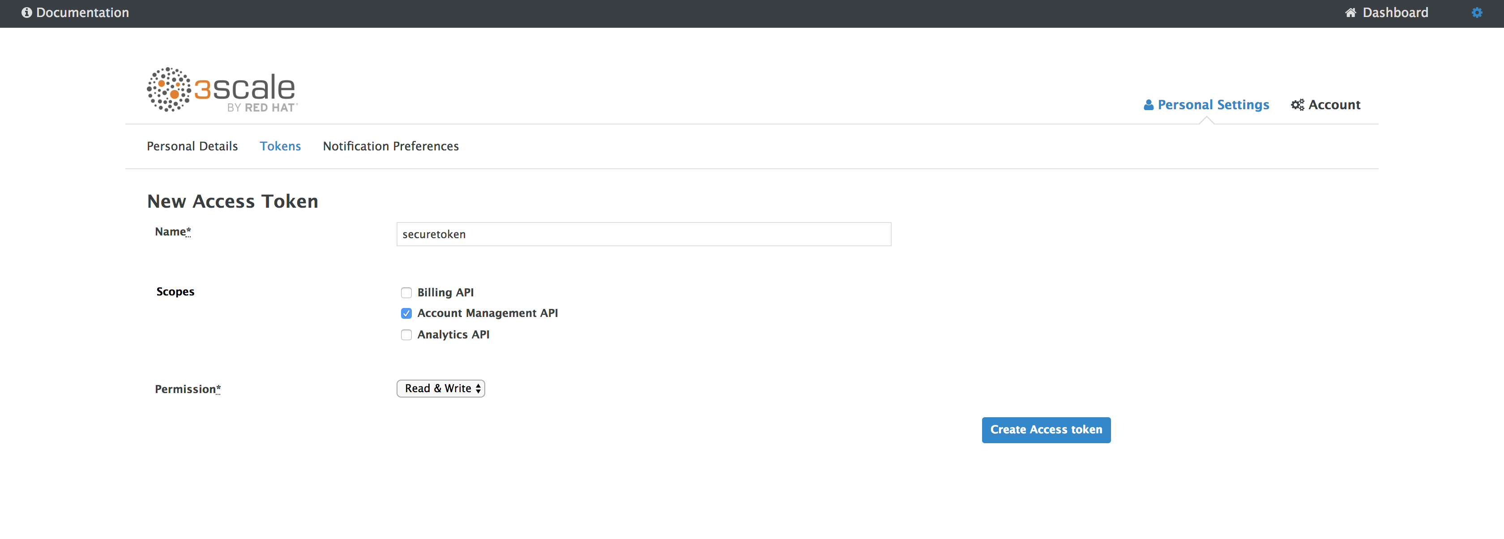The width and height of the screenshot is (1504, 539).
Task: Open Personal Settings section
Action: (x=1206, y=105)
